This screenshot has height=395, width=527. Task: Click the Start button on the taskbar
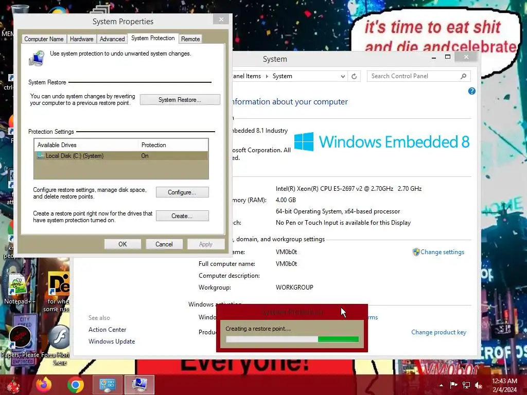pyautogui.click(x=13, y=385)
